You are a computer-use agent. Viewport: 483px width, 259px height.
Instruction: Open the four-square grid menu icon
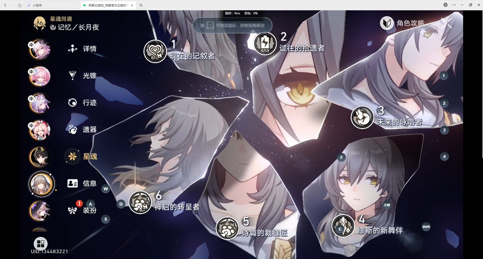(x=41, y=244)
